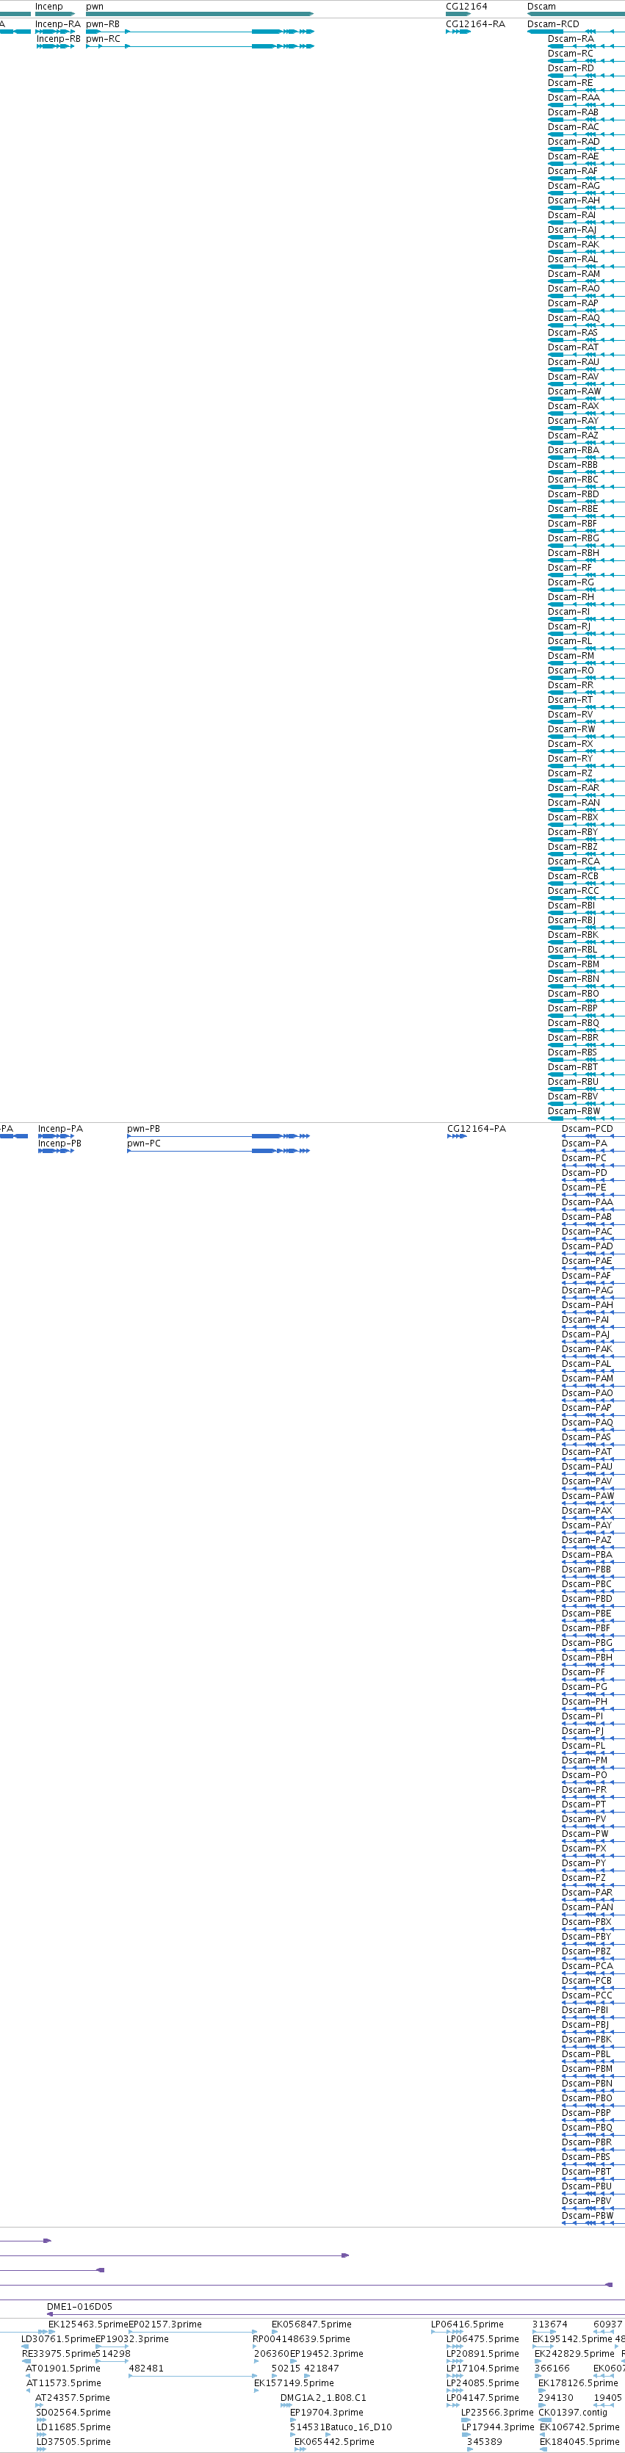625x2453 pixels.
Task: Click protein label Dscam-PBX
Action: pyautogui.click(x=587, y=1922)
